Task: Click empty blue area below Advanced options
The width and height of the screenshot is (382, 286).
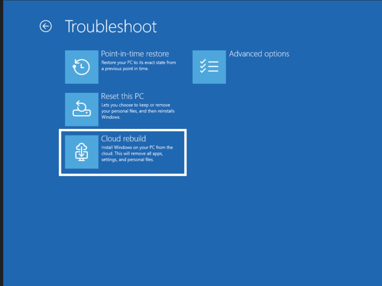Action: (259, 123)
